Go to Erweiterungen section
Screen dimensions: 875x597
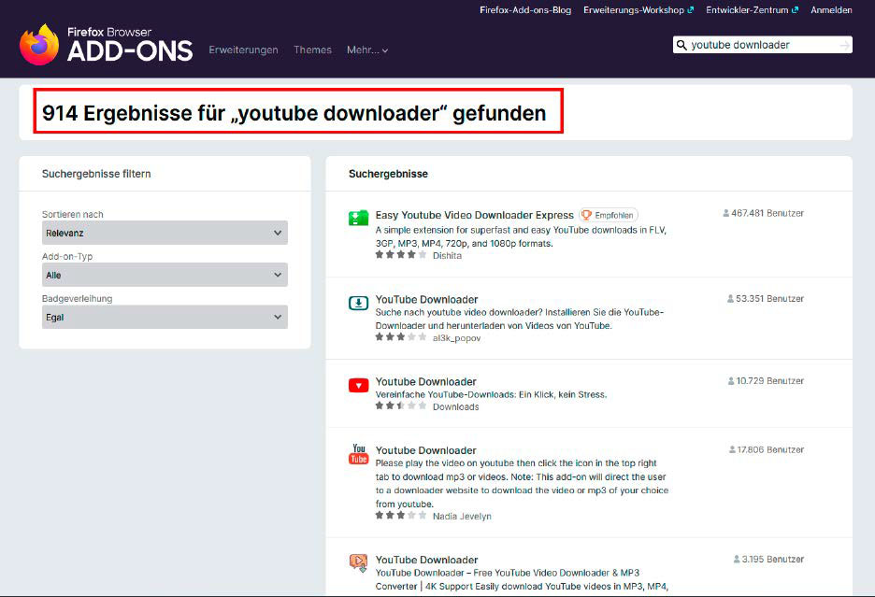point(243,50)
